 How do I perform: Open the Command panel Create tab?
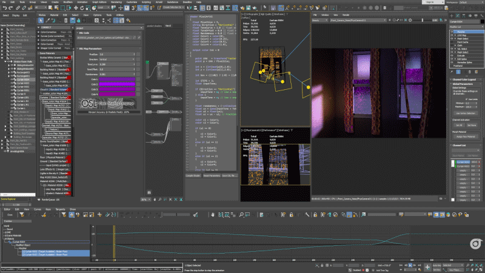(452, 16)
